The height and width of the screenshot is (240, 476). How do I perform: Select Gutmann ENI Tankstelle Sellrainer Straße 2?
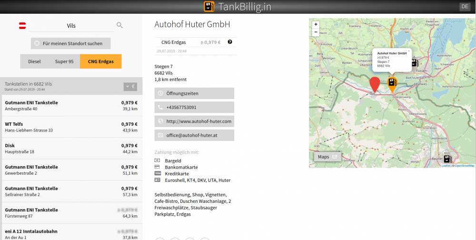72,191
